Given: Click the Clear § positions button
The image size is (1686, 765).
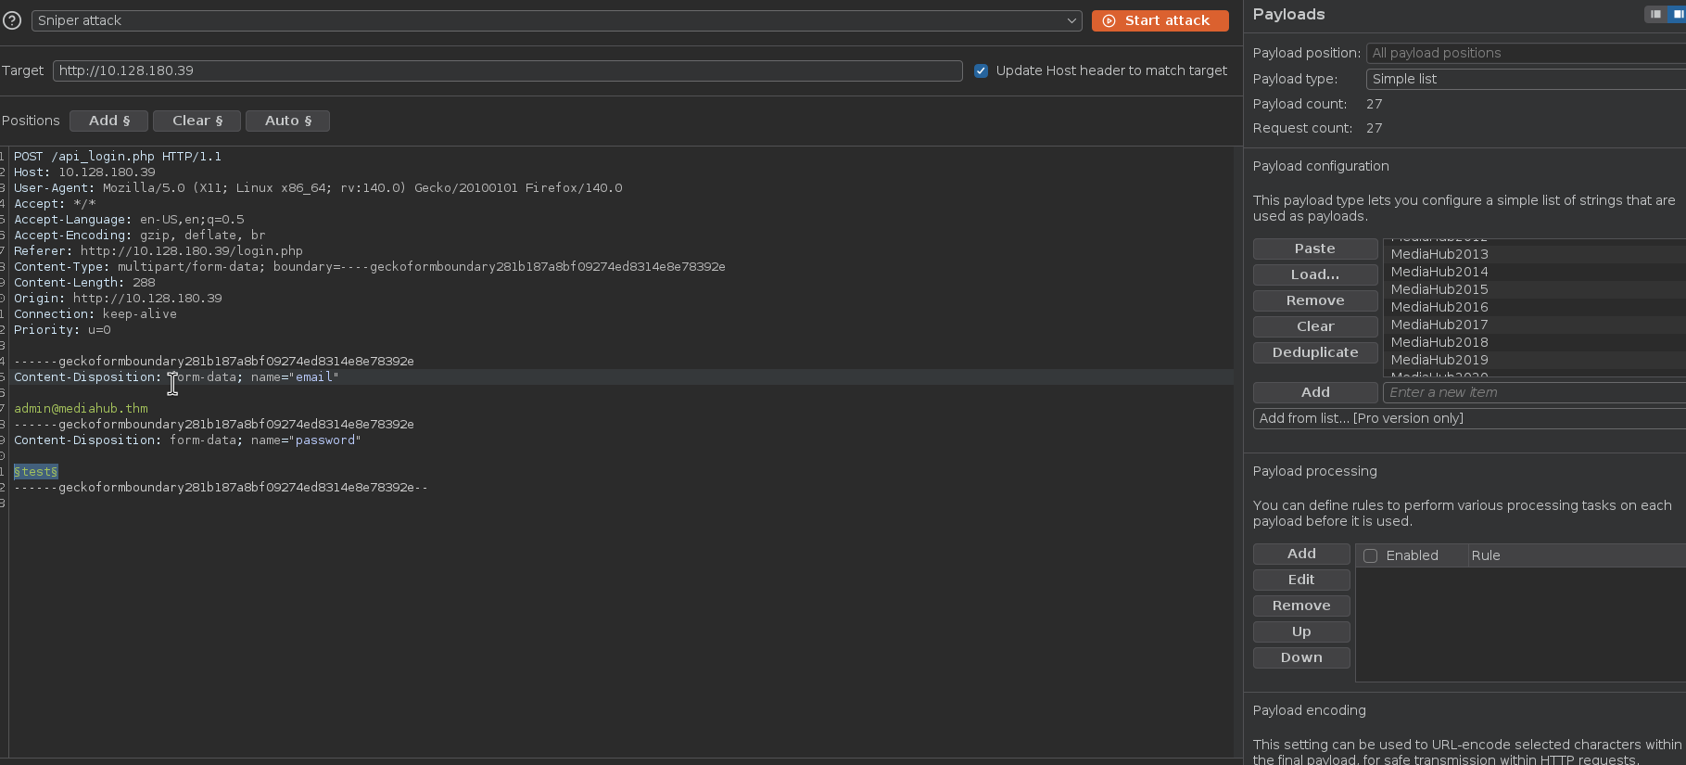Looking at the screenshot, I should [x=196, y=121].
